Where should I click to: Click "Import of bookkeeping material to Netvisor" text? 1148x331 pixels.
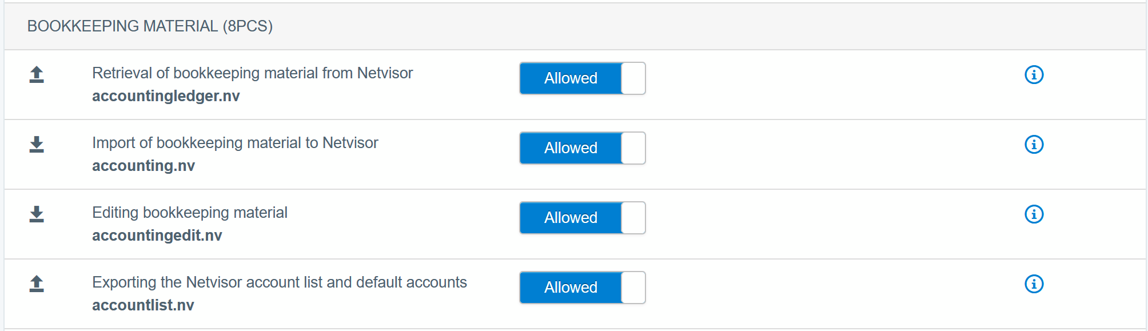(x=235, y=143)
